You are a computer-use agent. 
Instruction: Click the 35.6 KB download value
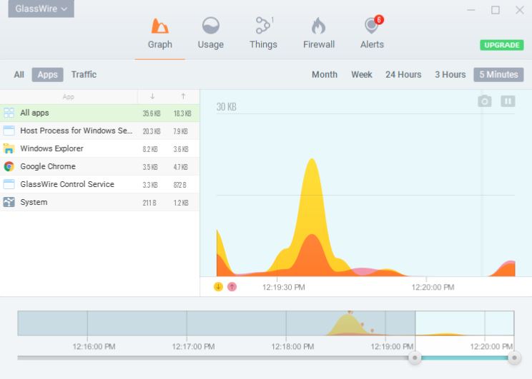(x=152, y=113)
